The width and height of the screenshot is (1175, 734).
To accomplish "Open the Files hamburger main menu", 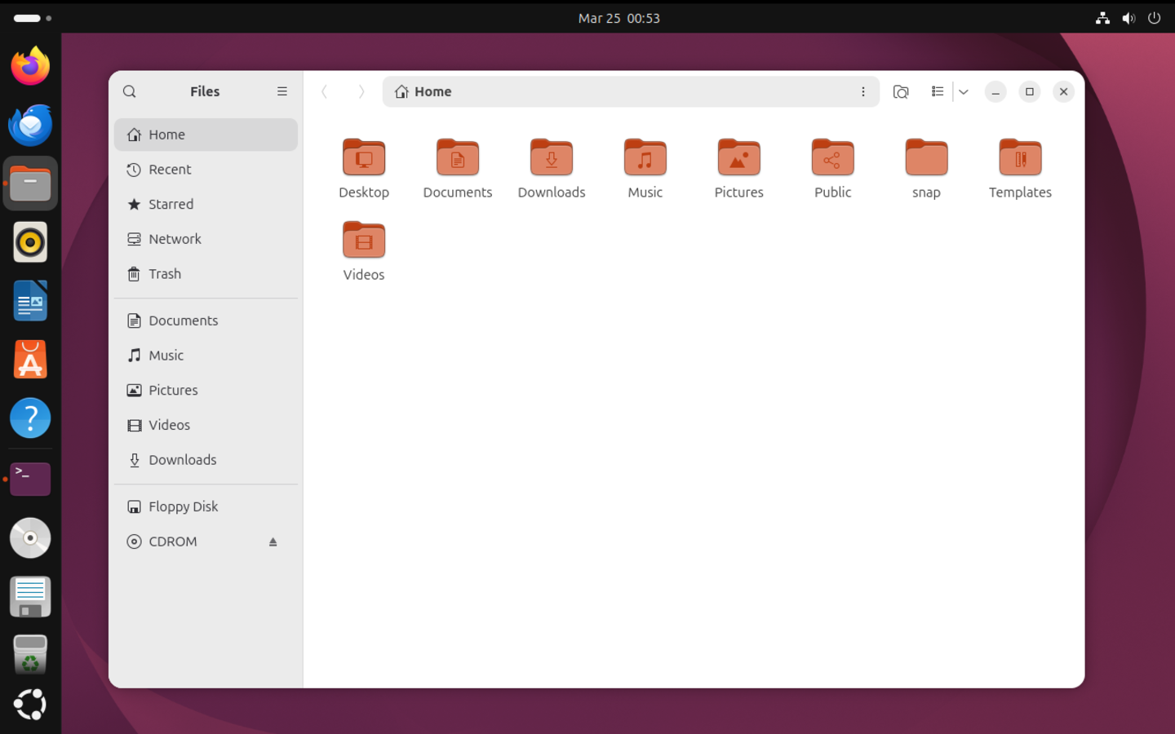I will pos(282,91).
